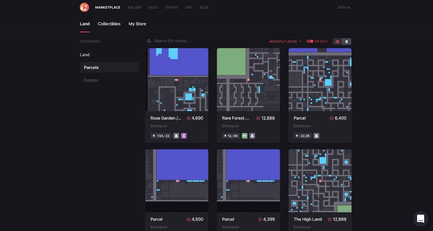Viewport: 433px width, 231px height.
Task: Click coordinates badge 12,-94
Action: 231,136
